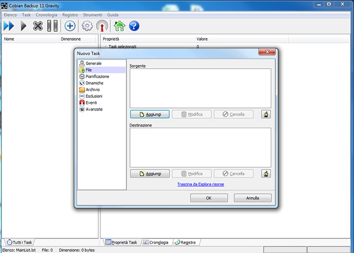This screenshot has height=253, width=354.
Task: Switch to Proprietà Task tab
Action: (121, 242)
